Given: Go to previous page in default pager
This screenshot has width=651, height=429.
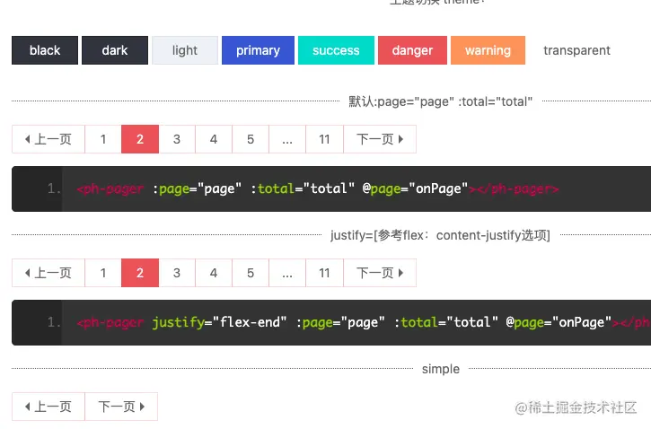Looking at the screenshot, I should (x=48, y=139).
